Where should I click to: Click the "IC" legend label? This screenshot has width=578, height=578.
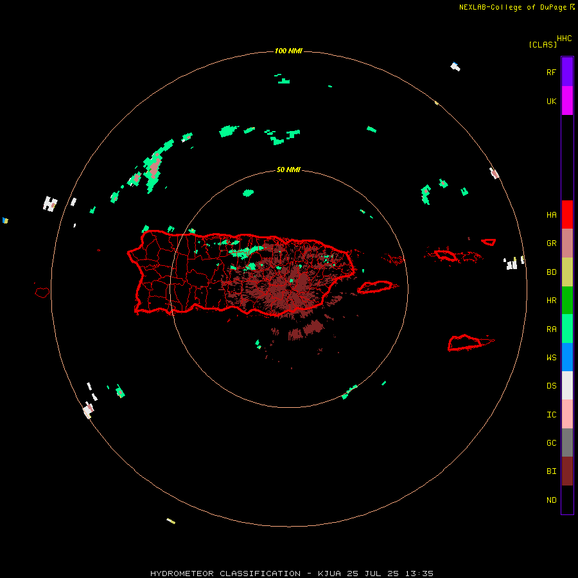[x=551, y=414]
